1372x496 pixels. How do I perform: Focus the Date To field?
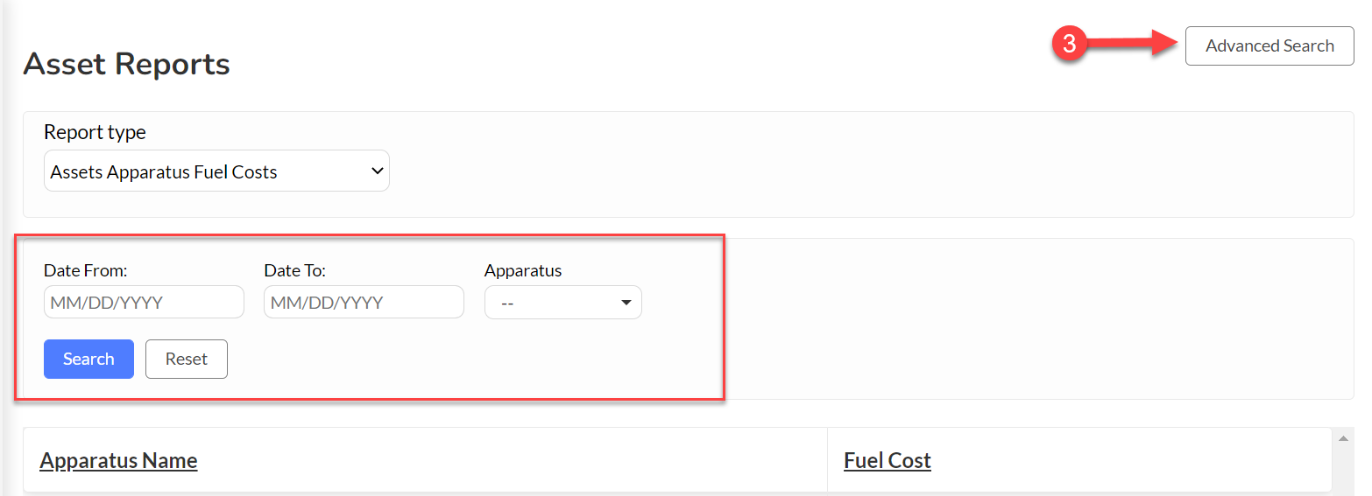pos(364,302)
